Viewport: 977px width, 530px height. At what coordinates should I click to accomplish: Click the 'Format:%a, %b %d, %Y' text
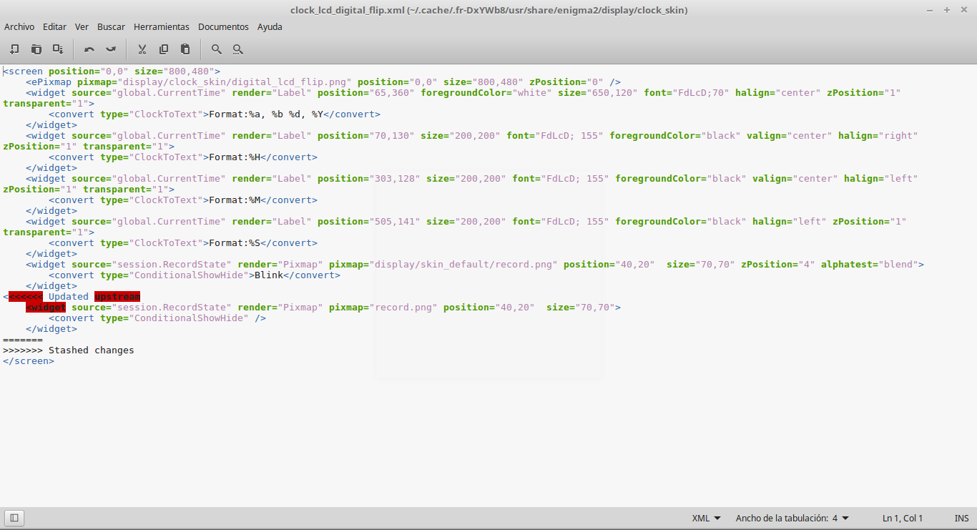[x=266, y=114]
